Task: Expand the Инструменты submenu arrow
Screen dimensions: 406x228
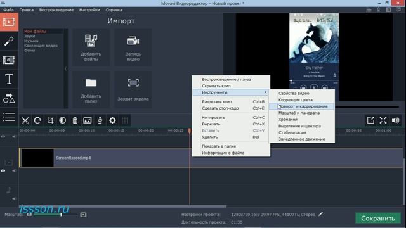Action: (x=265, y=92)
